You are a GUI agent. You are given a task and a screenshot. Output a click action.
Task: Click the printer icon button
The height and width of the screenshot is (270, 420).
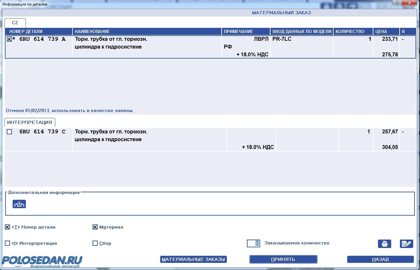(384, 244)
